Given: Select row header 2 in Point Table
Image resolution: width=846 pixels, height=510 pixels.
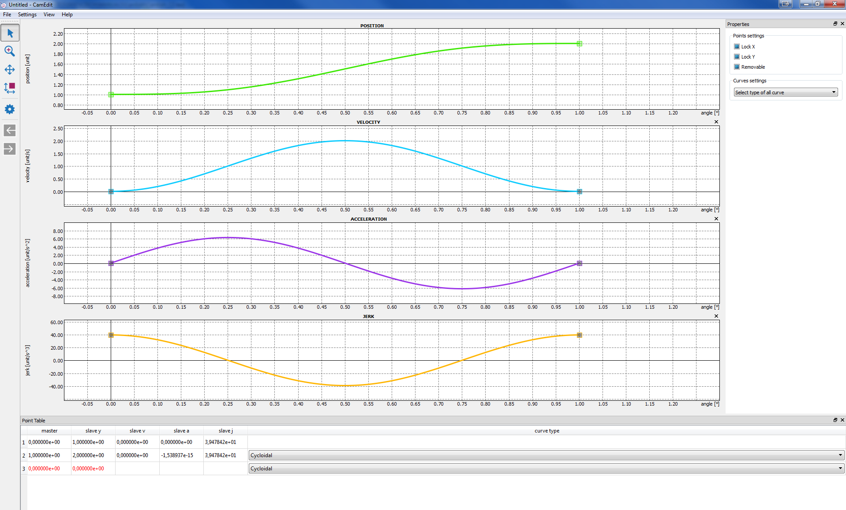Looking at the screenshot, I should (24, 455).
